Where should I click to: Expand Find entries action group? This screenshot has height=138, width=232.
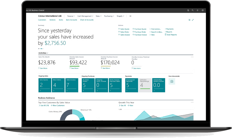tap(155, 29)
